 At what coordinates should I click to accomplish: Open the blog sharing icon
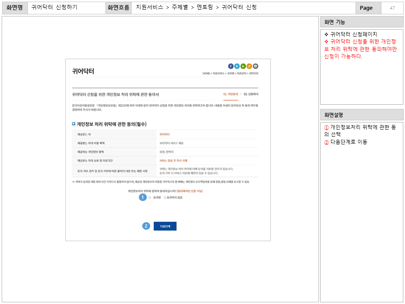(x=243, y=65)
